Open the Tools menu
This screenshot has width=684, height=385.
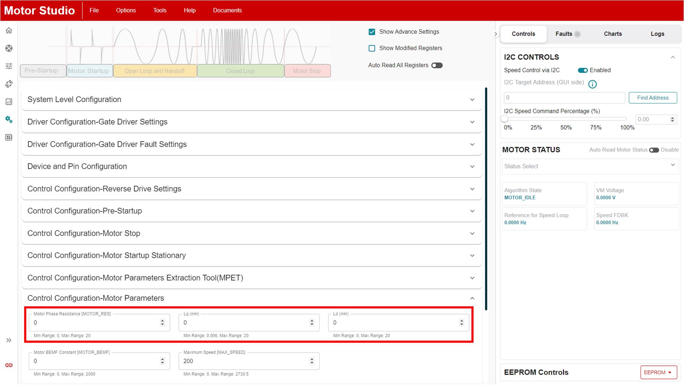160,10
